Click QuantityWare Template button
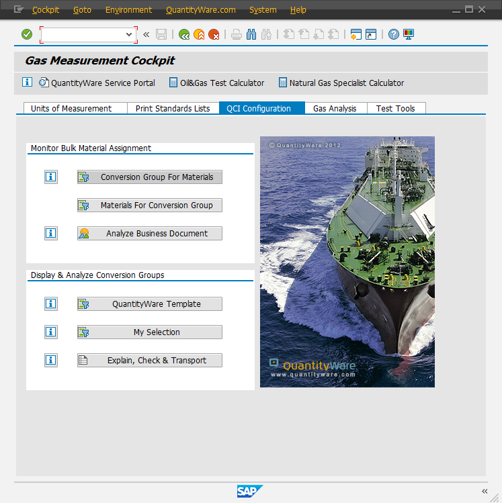The width and height of the screenshot is (502, 503). [150, 304]
